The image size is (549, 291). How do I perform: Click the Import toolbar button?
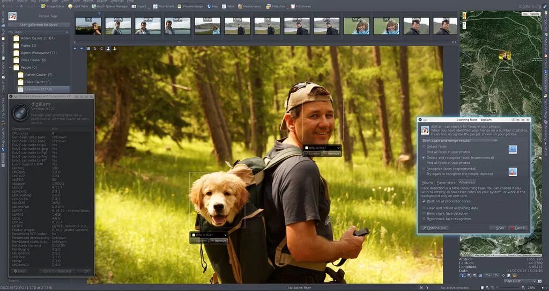point(139,6)
